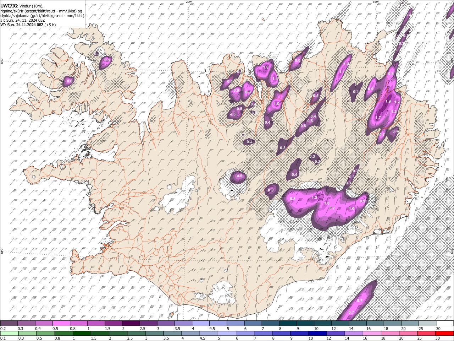Click the '0.2' number under the upper legend

[3, 329]
